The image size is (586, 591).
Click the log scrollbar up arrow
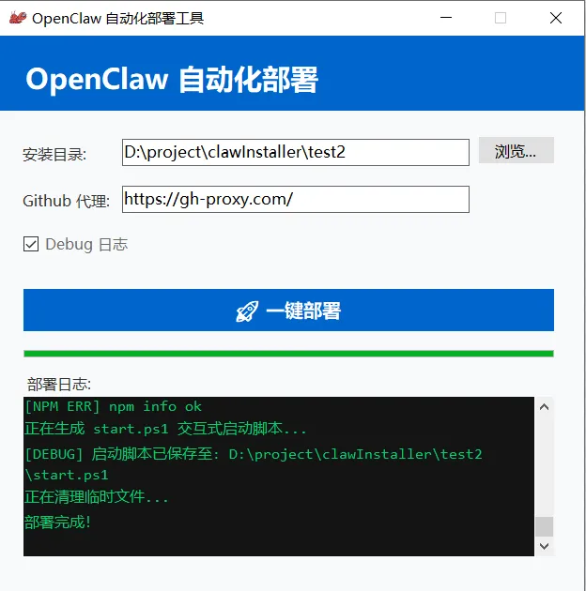[544, 407]
